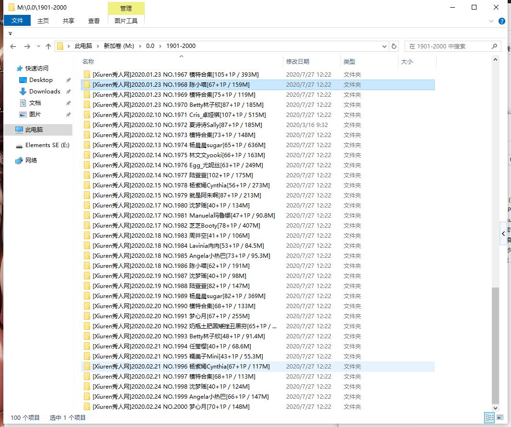Click the search magnifier icon

(x=494, y=46)
